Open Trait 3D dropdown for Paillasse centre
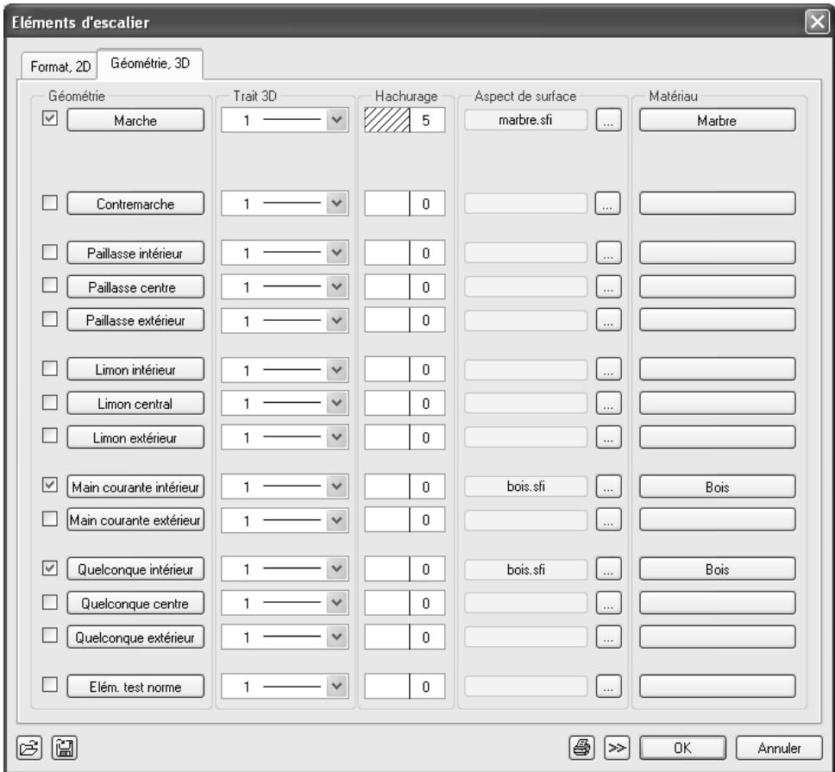The height and width of the screenshot is (772, 835). [x=336, y=287]
